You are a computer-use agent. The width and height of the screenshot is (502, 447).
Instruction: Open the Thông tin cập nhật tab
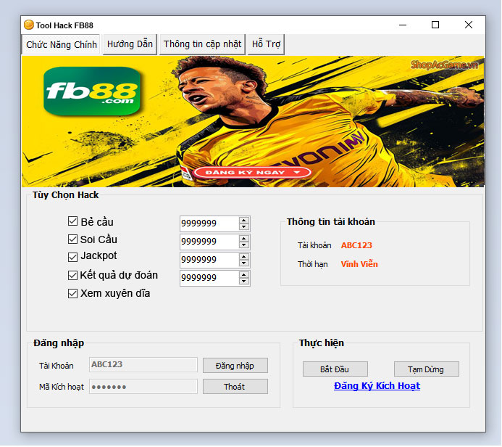[202, 44]
